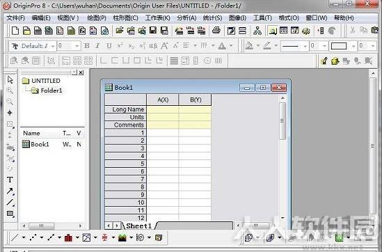Click the Print icon in toolbar

pyautogui.click(x=216, y=31)
